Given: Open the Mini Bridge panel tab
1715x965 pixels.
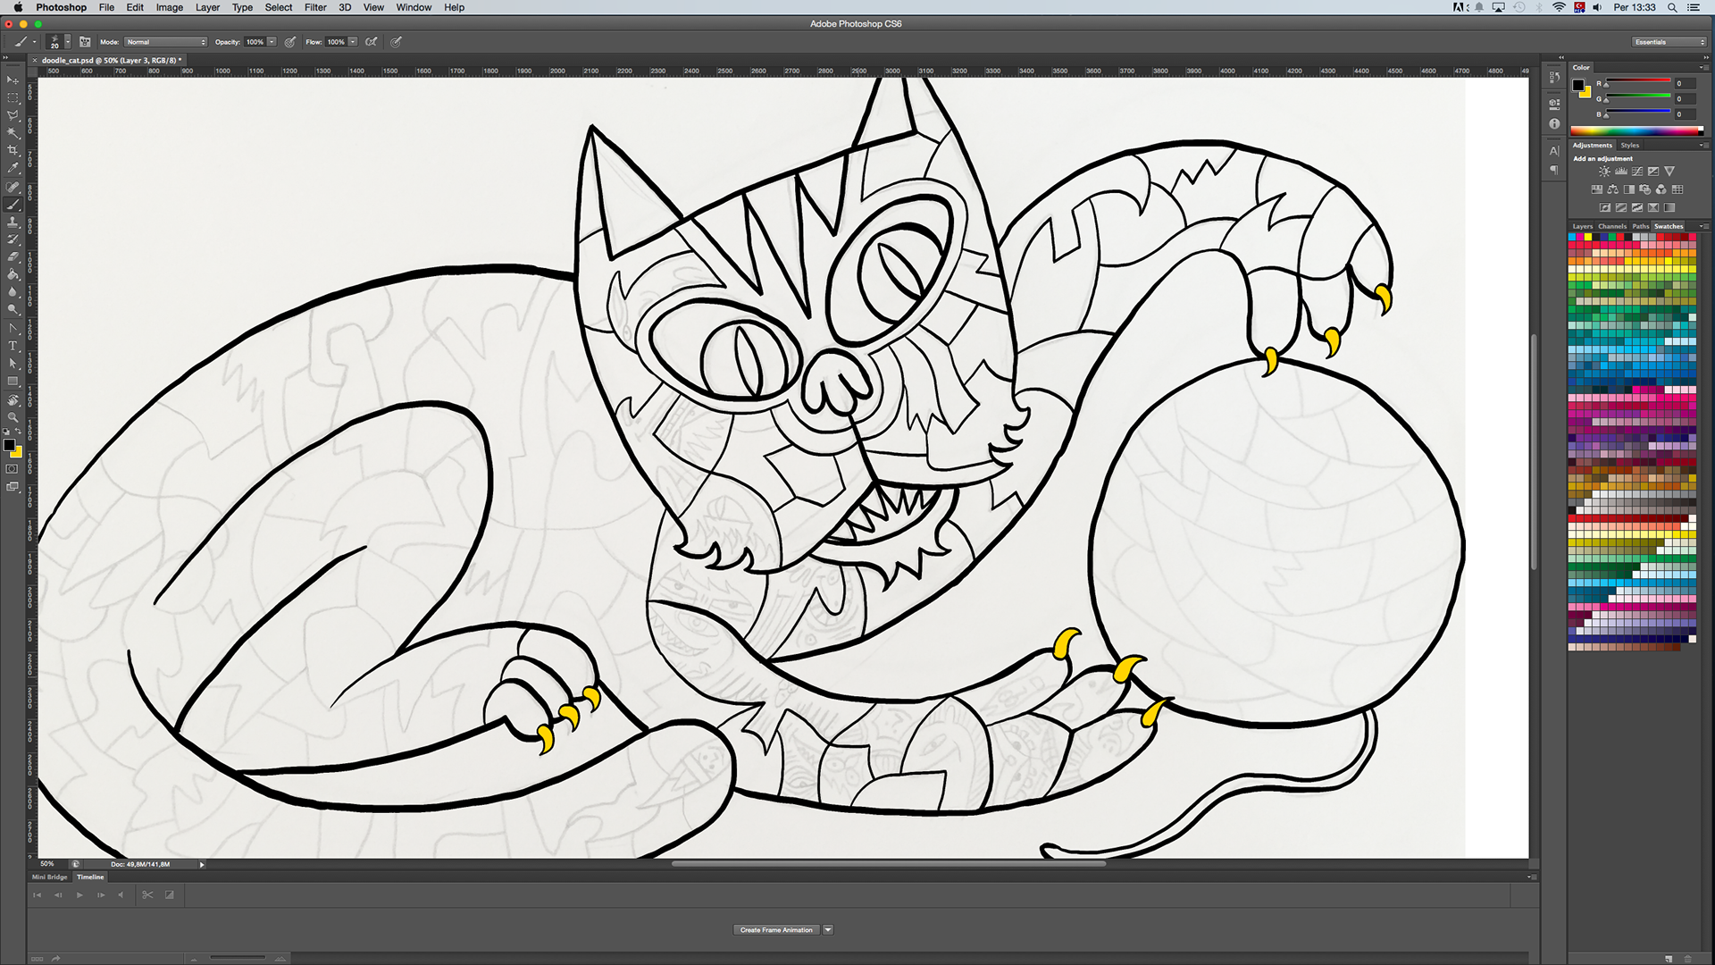Looking at the screenshot, I should coord(50,877).
